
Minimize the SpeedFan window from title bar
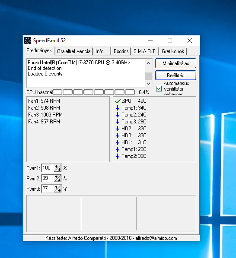tap(150, 41)
